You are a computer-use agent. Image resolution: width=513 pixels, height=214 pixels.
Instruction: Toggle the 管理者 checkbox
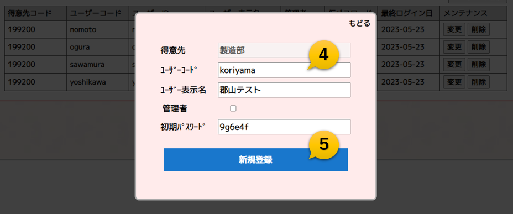[233, 108]
